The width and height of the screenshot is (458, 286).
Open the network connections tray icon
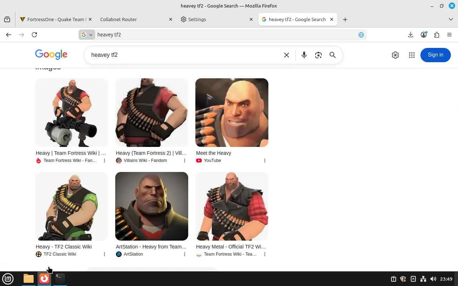click(x=423, y=279)
